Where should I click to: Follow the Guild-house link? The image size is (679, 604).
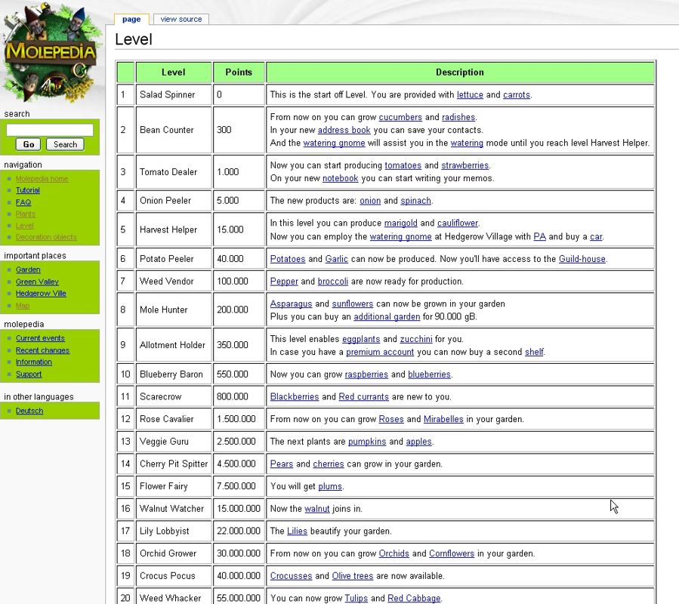(x=582, y=259)
